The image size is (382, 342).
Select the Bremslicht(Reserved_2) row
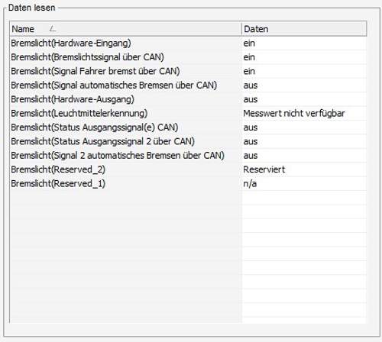click(x=188, y=169)
